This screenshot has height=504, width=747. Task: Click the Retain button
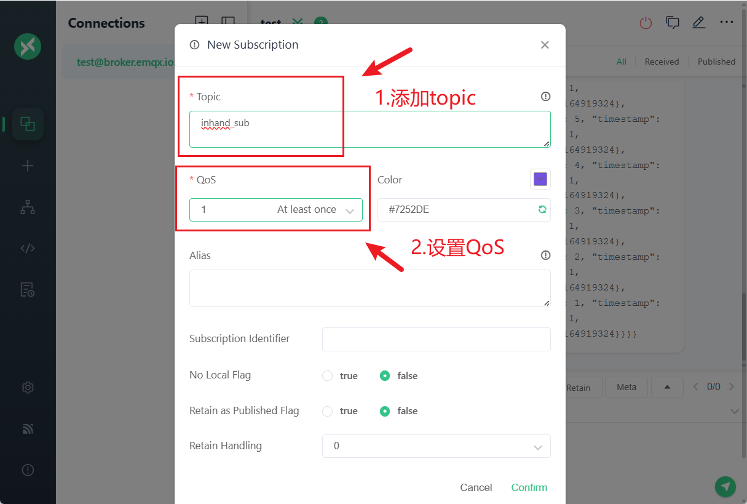(579, 388)
